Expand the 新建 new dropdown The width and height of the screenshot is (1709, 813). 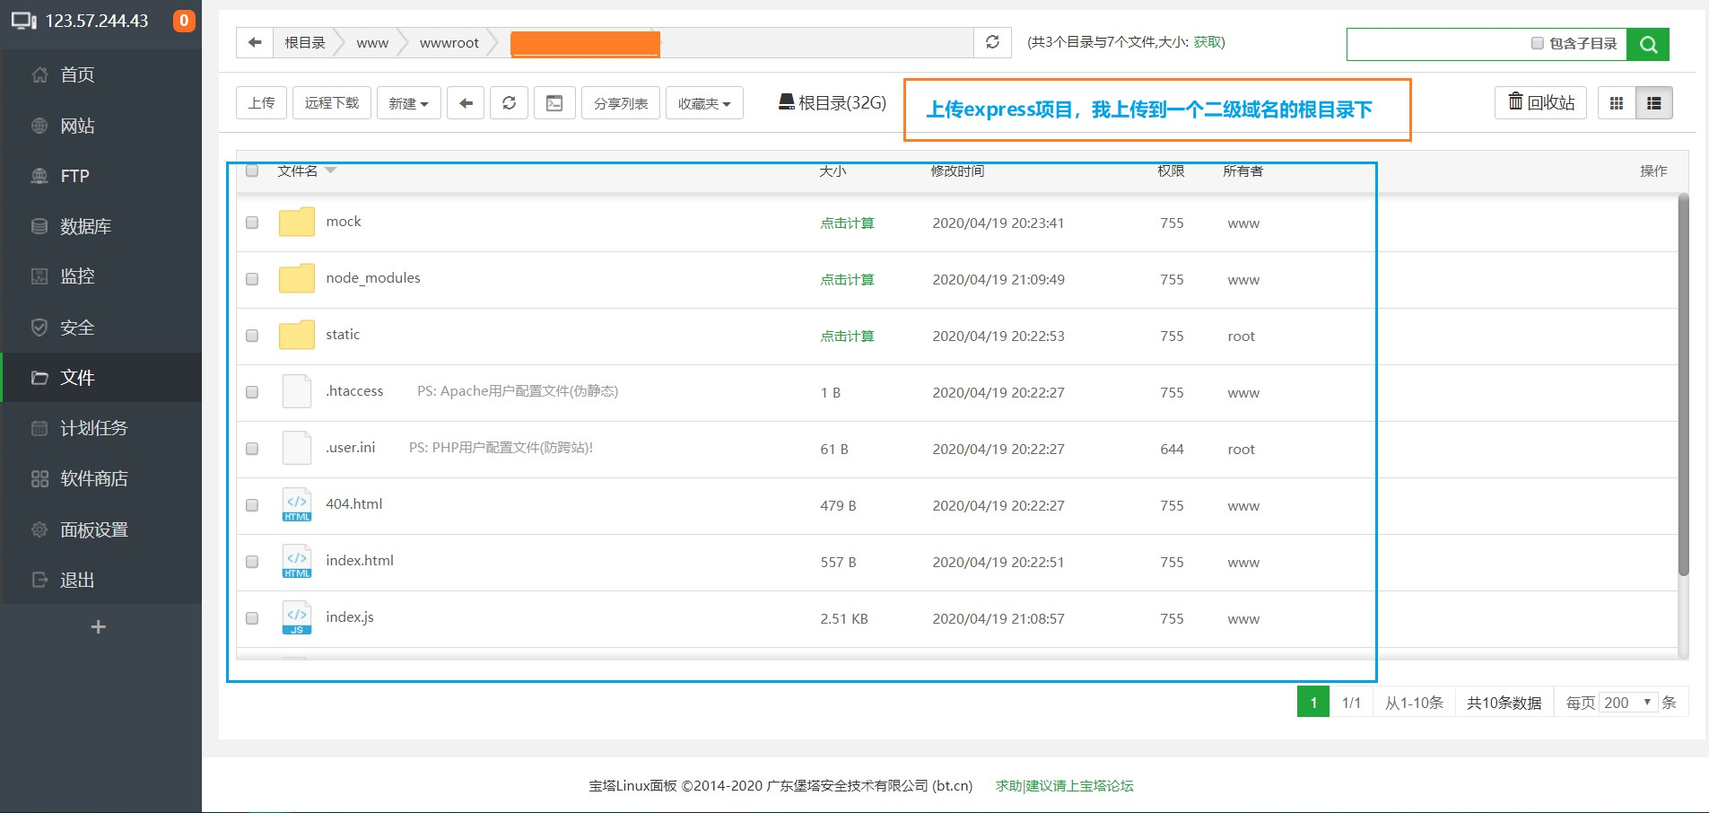[408, 103]
